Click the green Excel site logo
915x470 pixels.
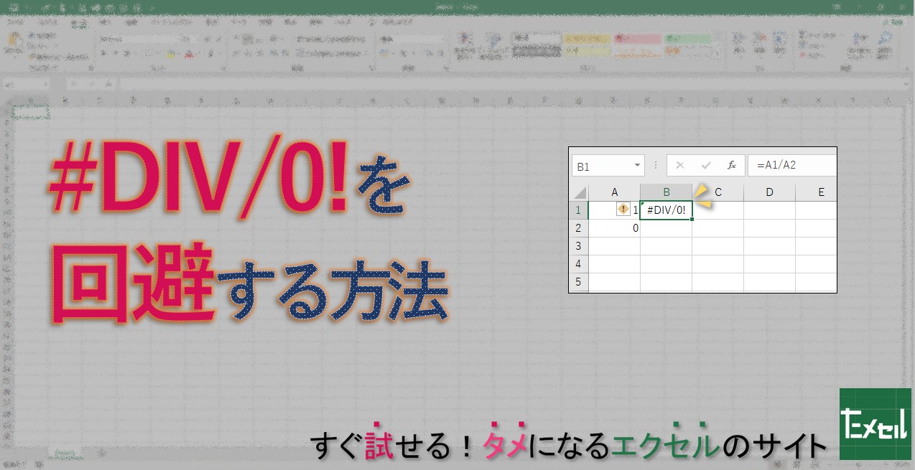tap(875, 424)
